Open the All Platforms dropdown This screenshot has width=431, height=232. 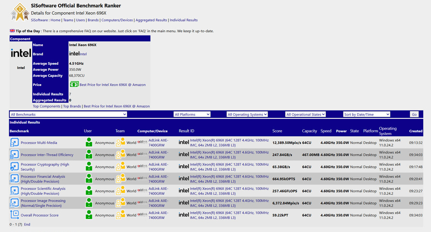pyautogui.click(x=192, y=114)
